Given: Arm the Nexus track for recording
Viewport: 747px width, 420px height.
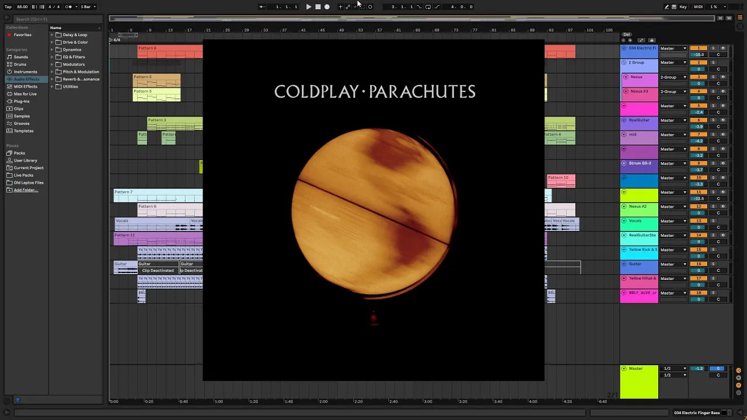Looking at the screenshot, I should point(722,77).
